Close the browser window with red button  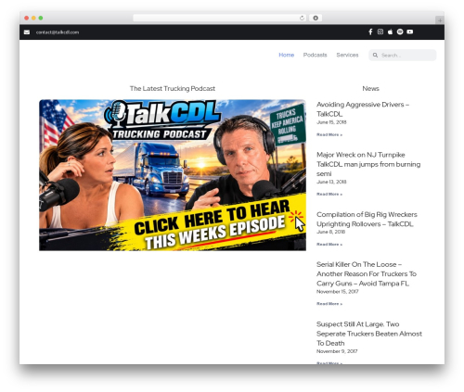tap(27, 18)
